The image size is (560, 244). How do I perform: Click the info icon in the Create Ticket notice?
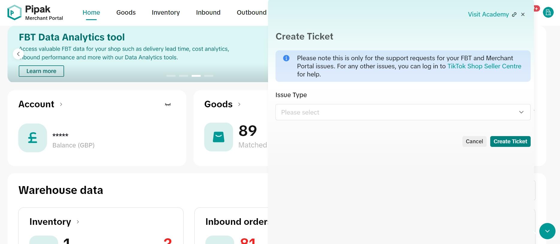pos(286,58)
